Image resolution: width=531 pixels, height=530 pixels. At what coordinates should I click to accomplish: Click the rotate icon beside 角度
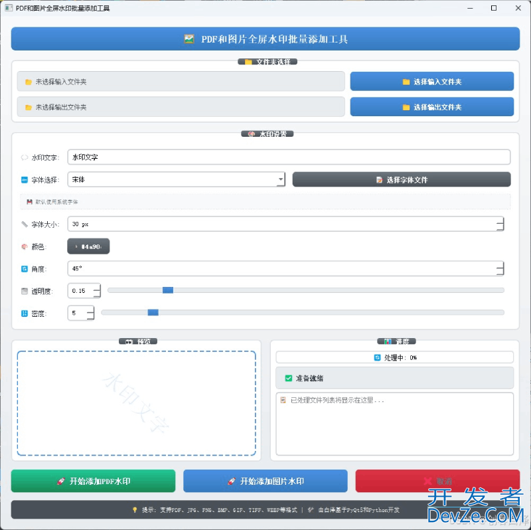tap(25, 268)
